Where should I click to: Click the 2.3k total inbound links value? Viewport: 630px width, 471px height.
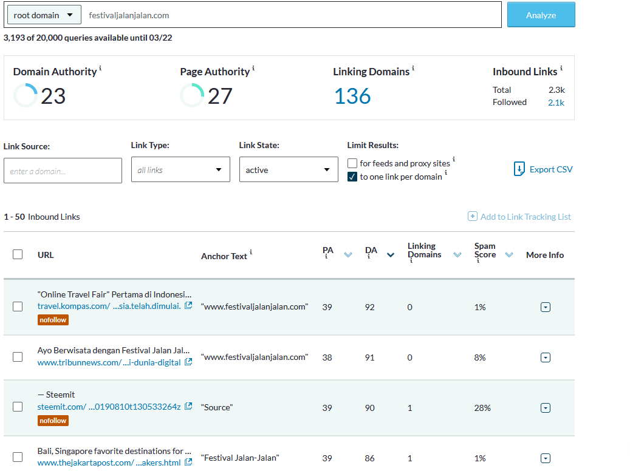(x=556, y=90)
